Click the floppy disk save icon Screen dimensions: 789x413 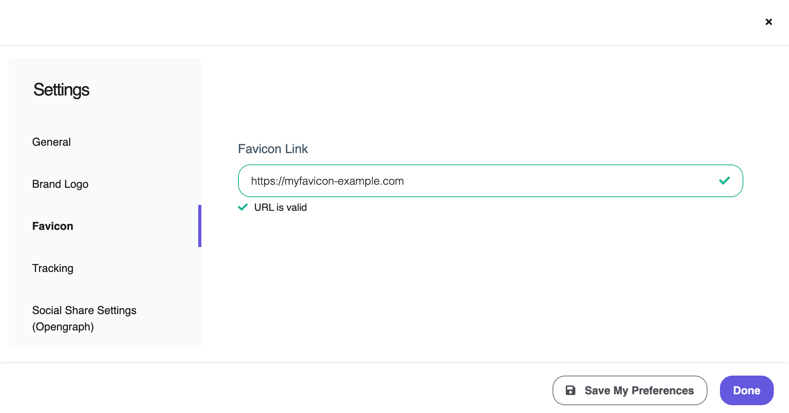pyautogui.click(x=570, y=390)
